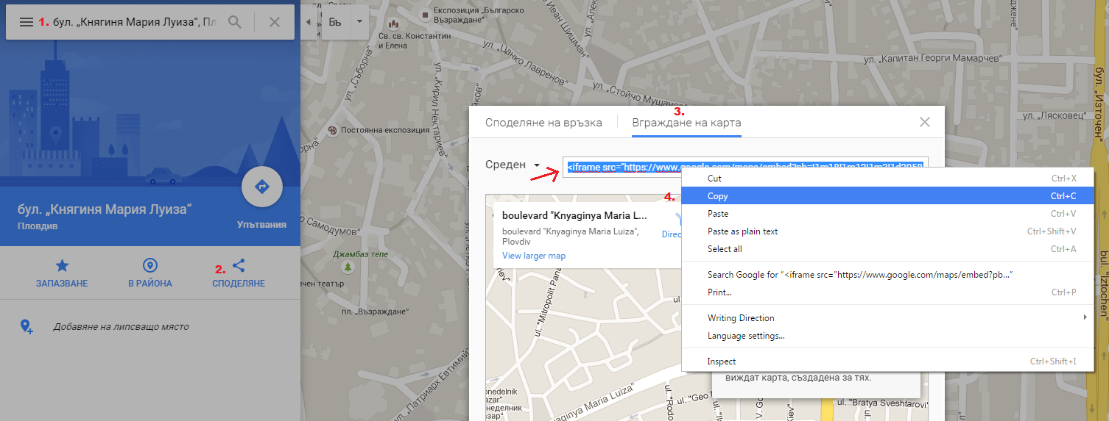Save place with the Запазване star
The image size is (1109, 421).
coord(62,273)
